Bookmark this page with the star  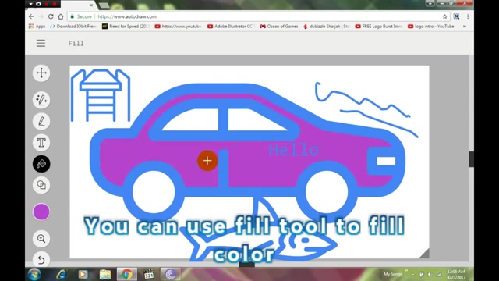tap(445, 16)
